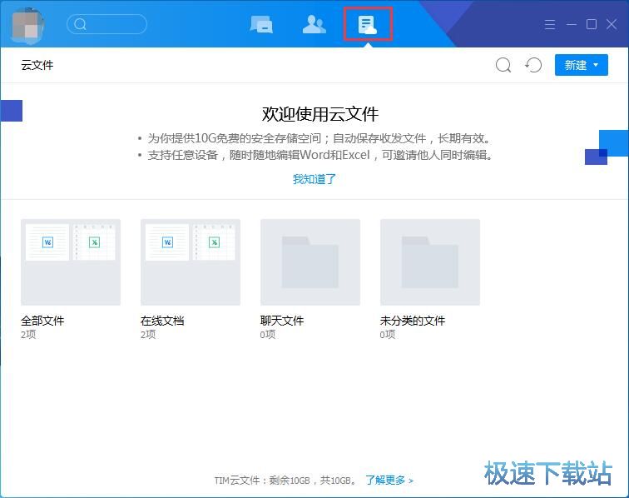The image size is (629, 498).
Task: Click the search box in title bar
Action: (x=106, y=24)
